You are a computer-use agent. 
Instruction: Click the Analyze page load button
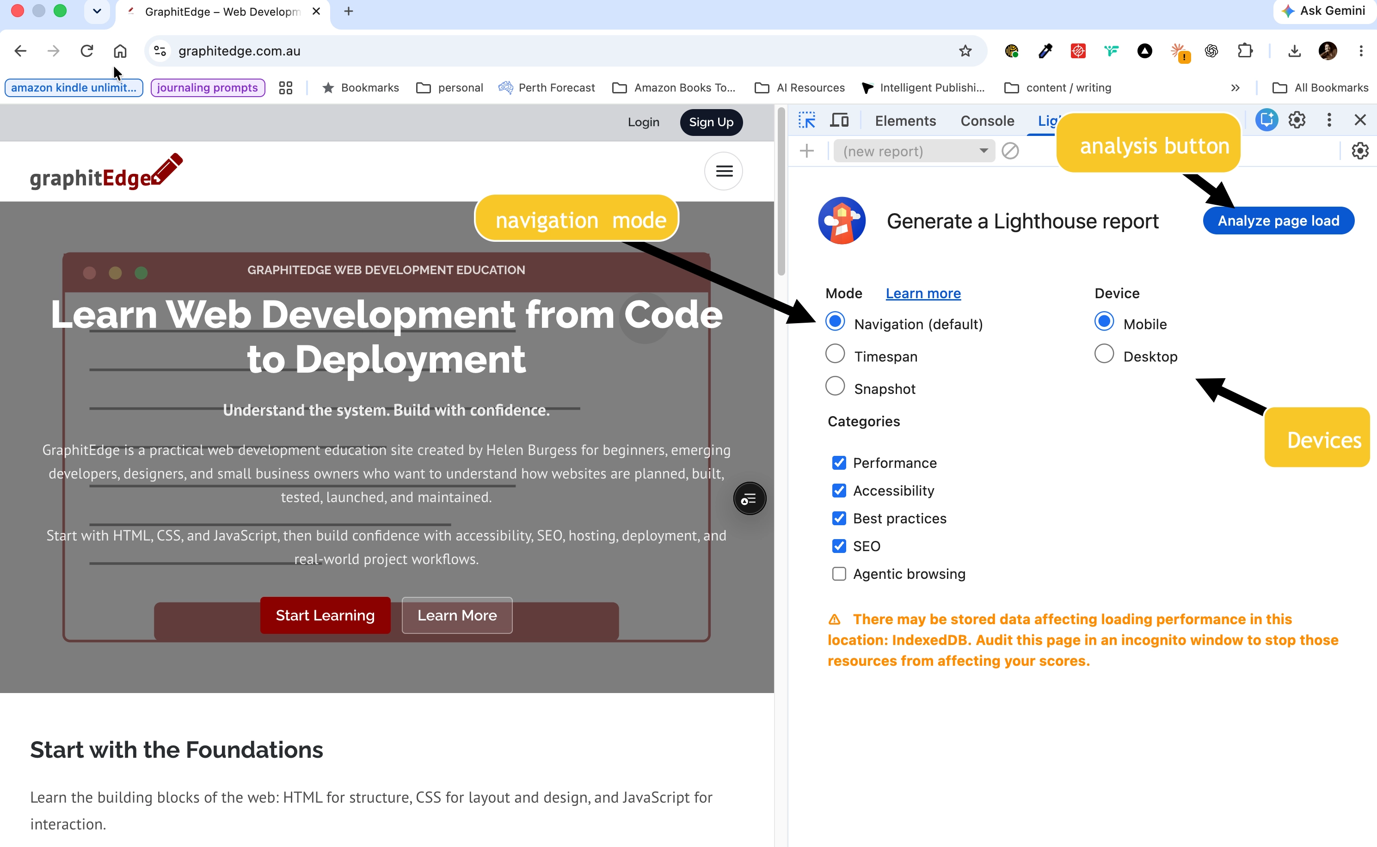point(1279,221)
